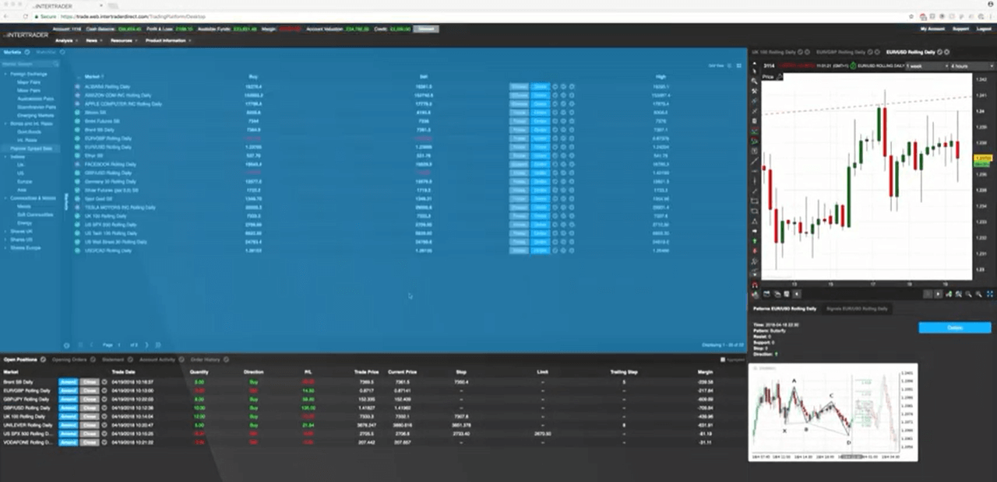
Task: Expand the Resources menu
Action: point(123,40)
